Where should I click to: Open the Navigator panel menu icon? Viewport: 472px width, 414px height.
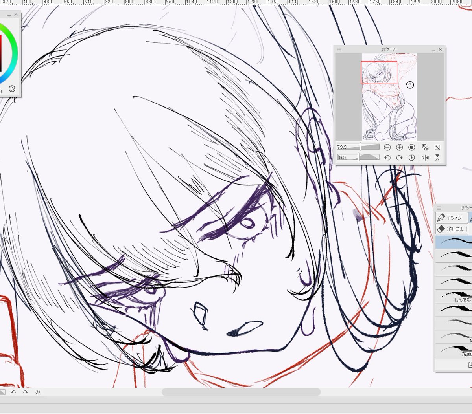[x=339, y=49]
